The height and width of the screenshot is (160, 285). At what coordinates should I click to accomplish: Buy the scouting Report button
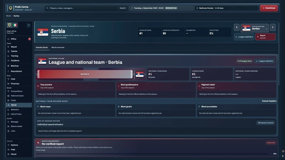coord(265,37)
